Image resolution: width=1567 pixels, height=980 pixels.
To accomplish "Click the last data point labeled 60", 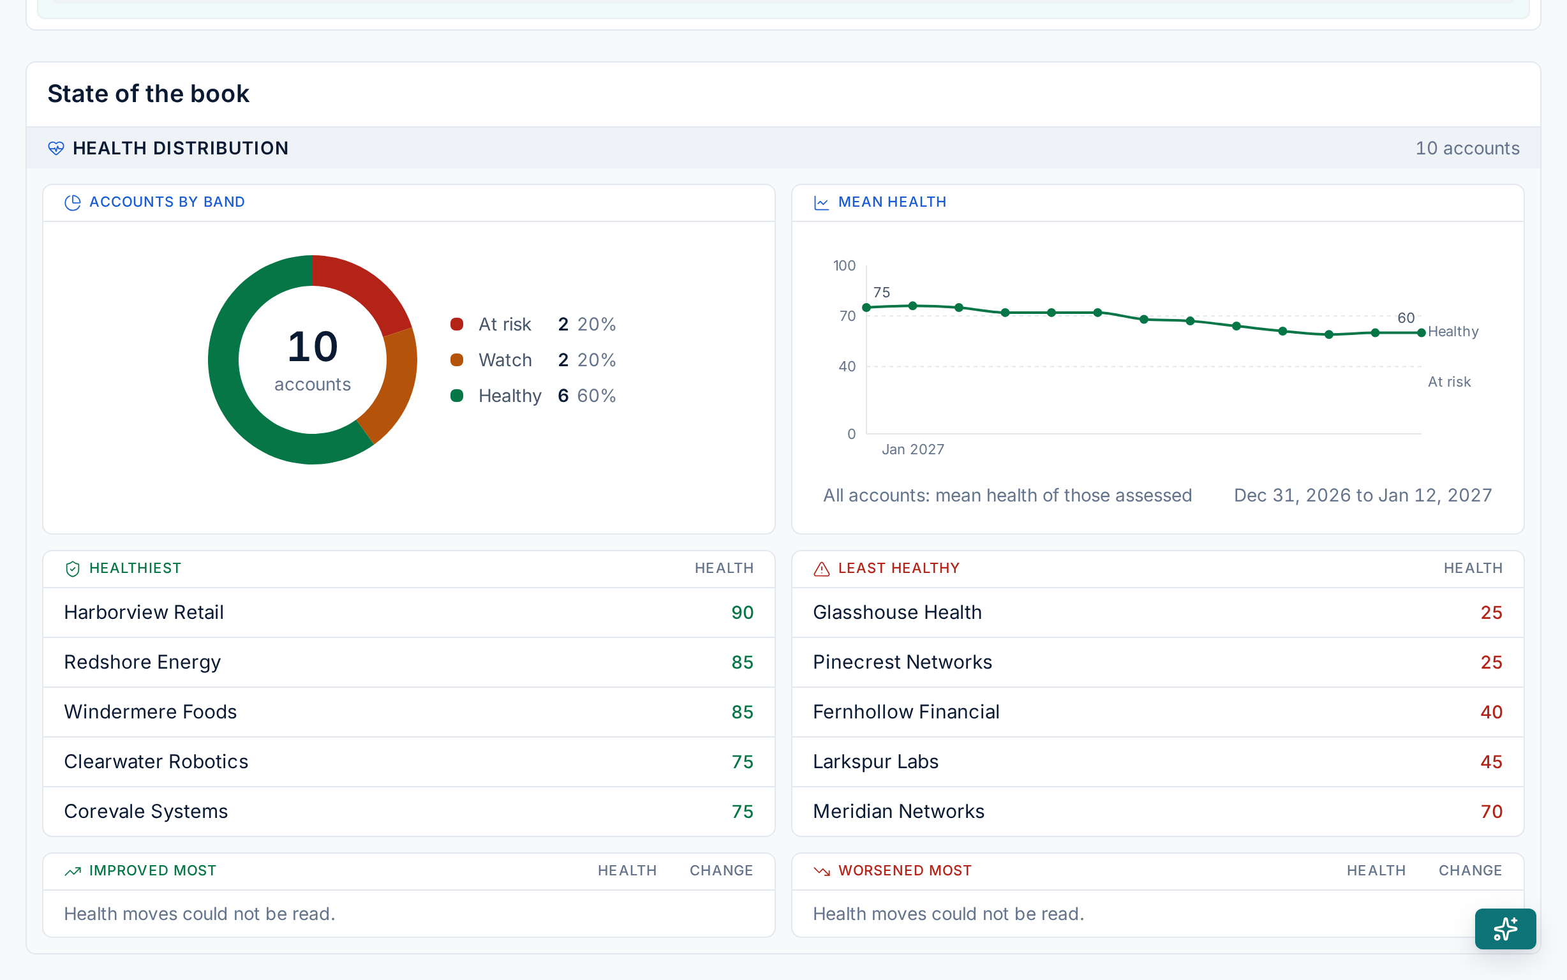I will pyautogui.click(x=1421, y=332).
